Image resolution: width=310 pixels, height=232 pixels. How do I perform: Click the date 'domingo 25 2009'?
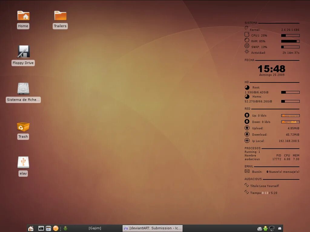(x=272, y=75)
